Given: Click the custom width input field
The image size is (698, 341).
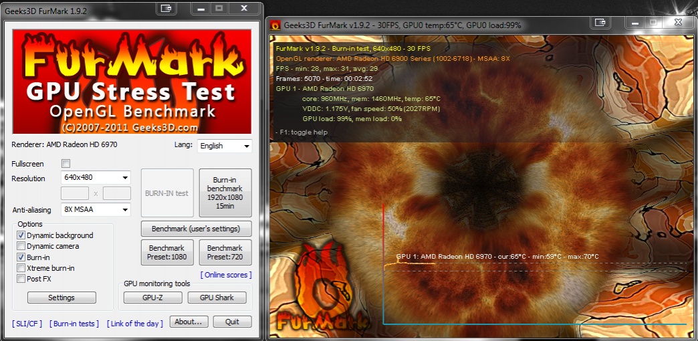Looking at the screenshot, I should tap(75, 193).
